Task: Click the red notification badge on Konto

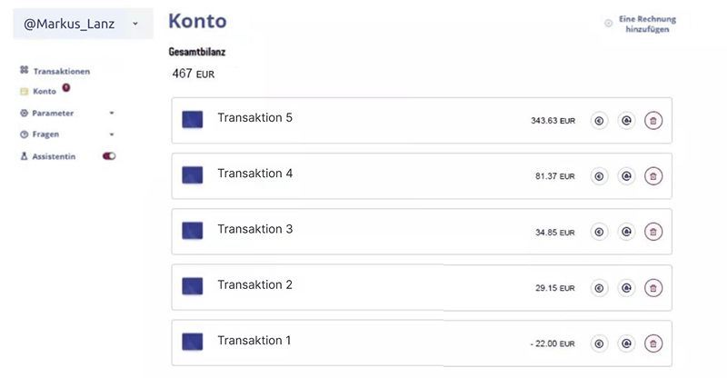Action: (x=66, y=88)
